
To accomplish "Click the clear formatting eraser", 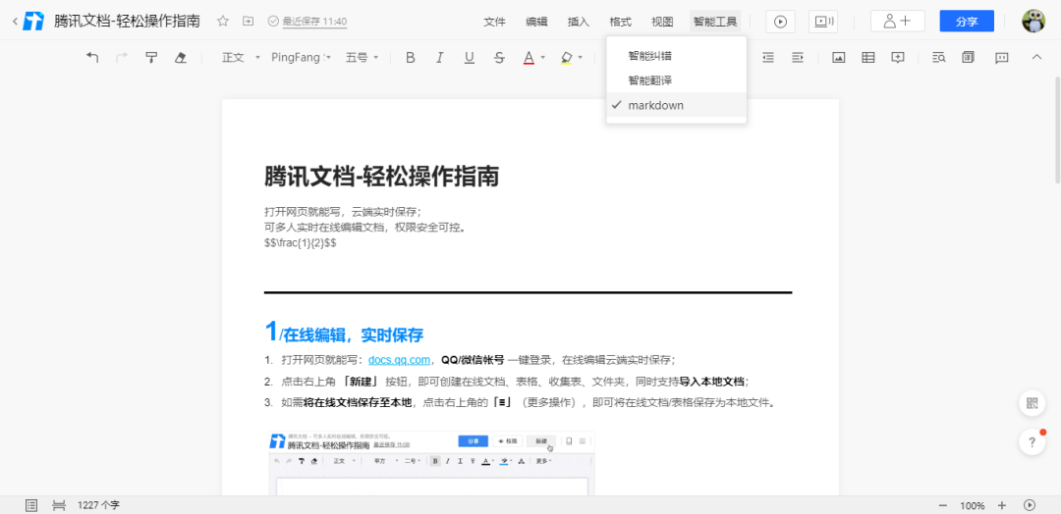I will point(180,58).
